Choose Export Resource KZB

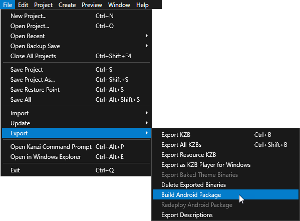[x=225, y=154]
